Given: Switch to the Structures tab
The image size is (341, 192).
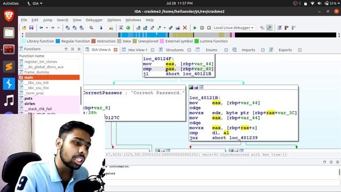Looking at the screenshot, I should (175, 50).
